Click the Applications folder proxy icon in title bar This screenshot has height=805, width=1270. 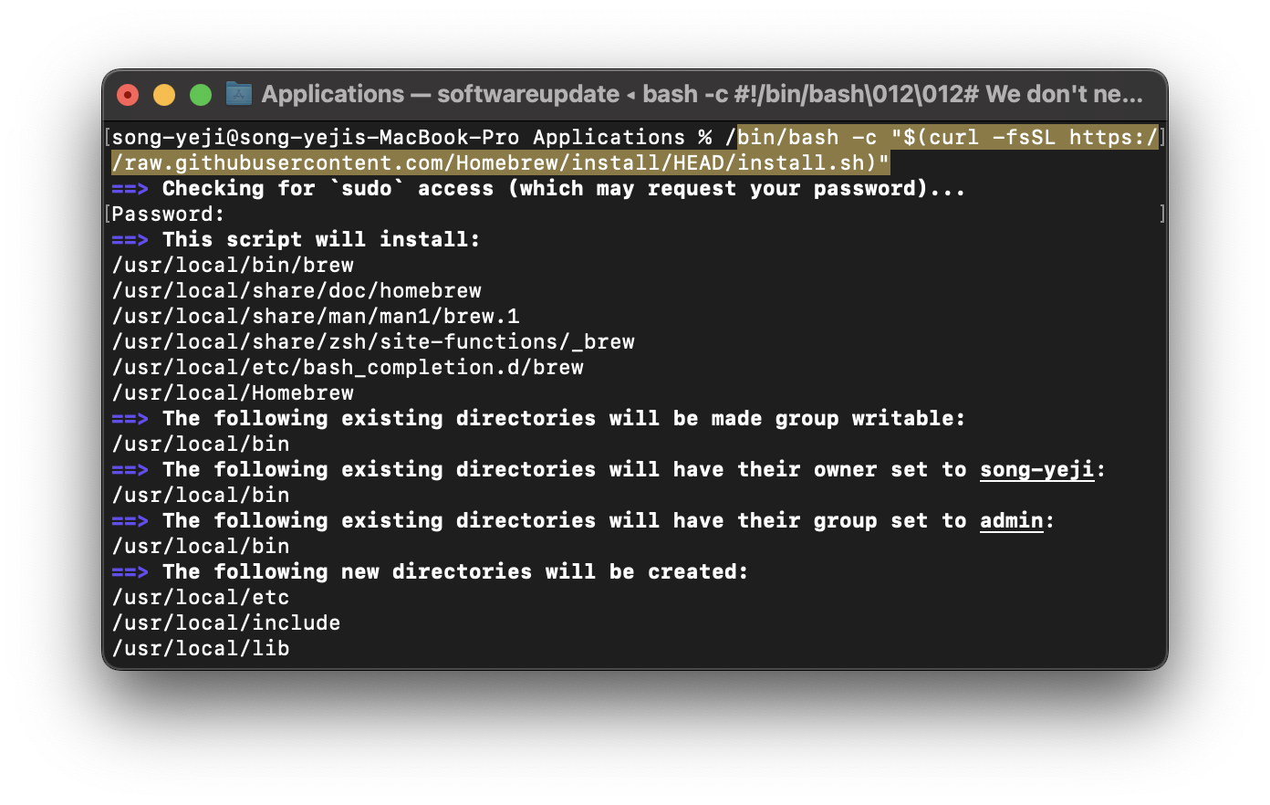(239, 94)
